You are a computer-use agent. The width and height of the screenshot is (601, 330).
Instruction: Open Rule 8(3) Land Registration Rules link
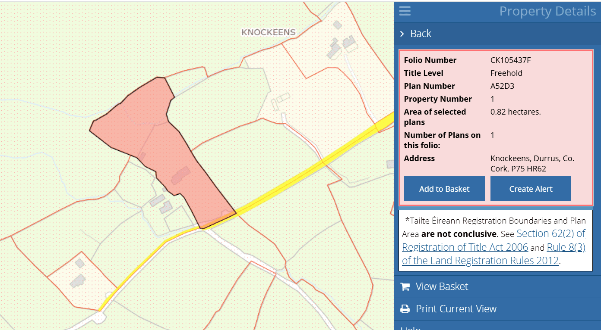click(566, 248)
